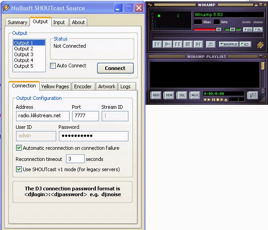Click SHOUTcast Source title bar icon
The height and width of the screenshot is (230, 268).
click(x=6, y=8)
